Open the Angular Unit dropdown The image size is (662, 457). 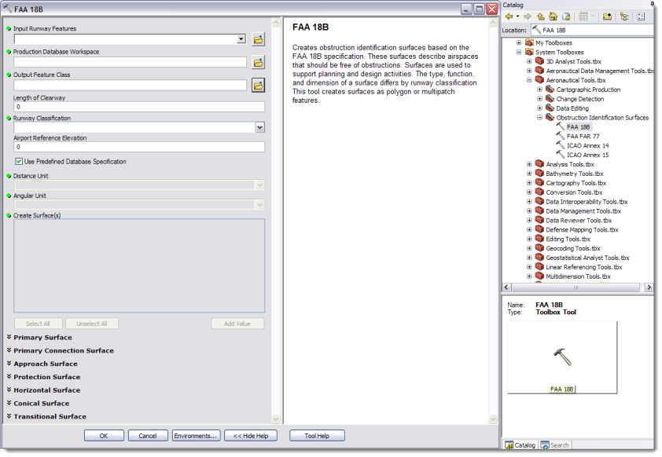click(x=259, y=205)
